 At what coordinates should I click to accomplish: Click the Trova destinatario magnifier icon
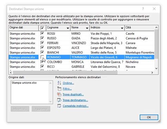point(59,100)
